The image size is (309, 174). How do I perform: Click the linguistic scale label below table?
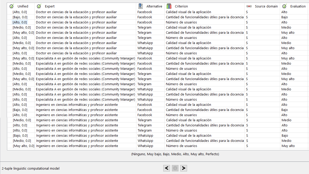pos(175,154)
